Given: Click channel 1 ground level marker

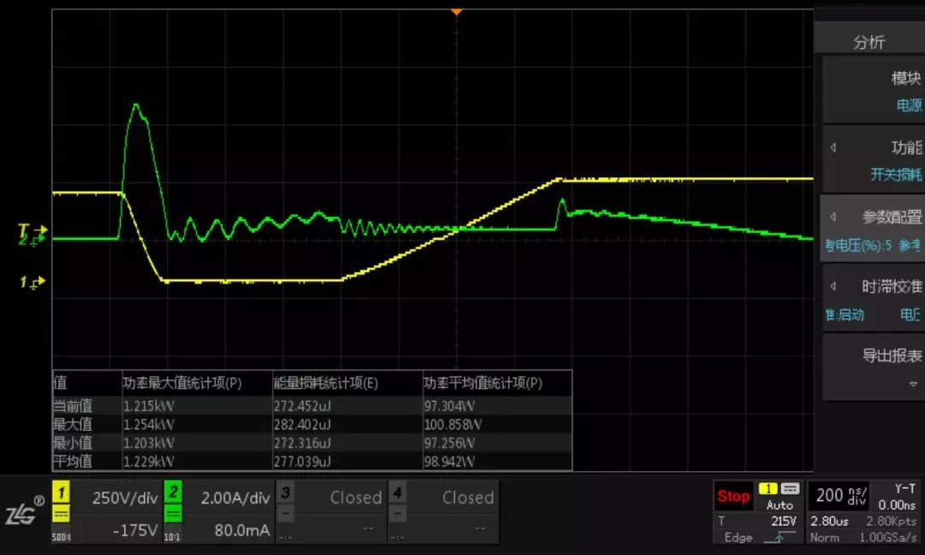Looking at the screenshot, I should point(32,282).
